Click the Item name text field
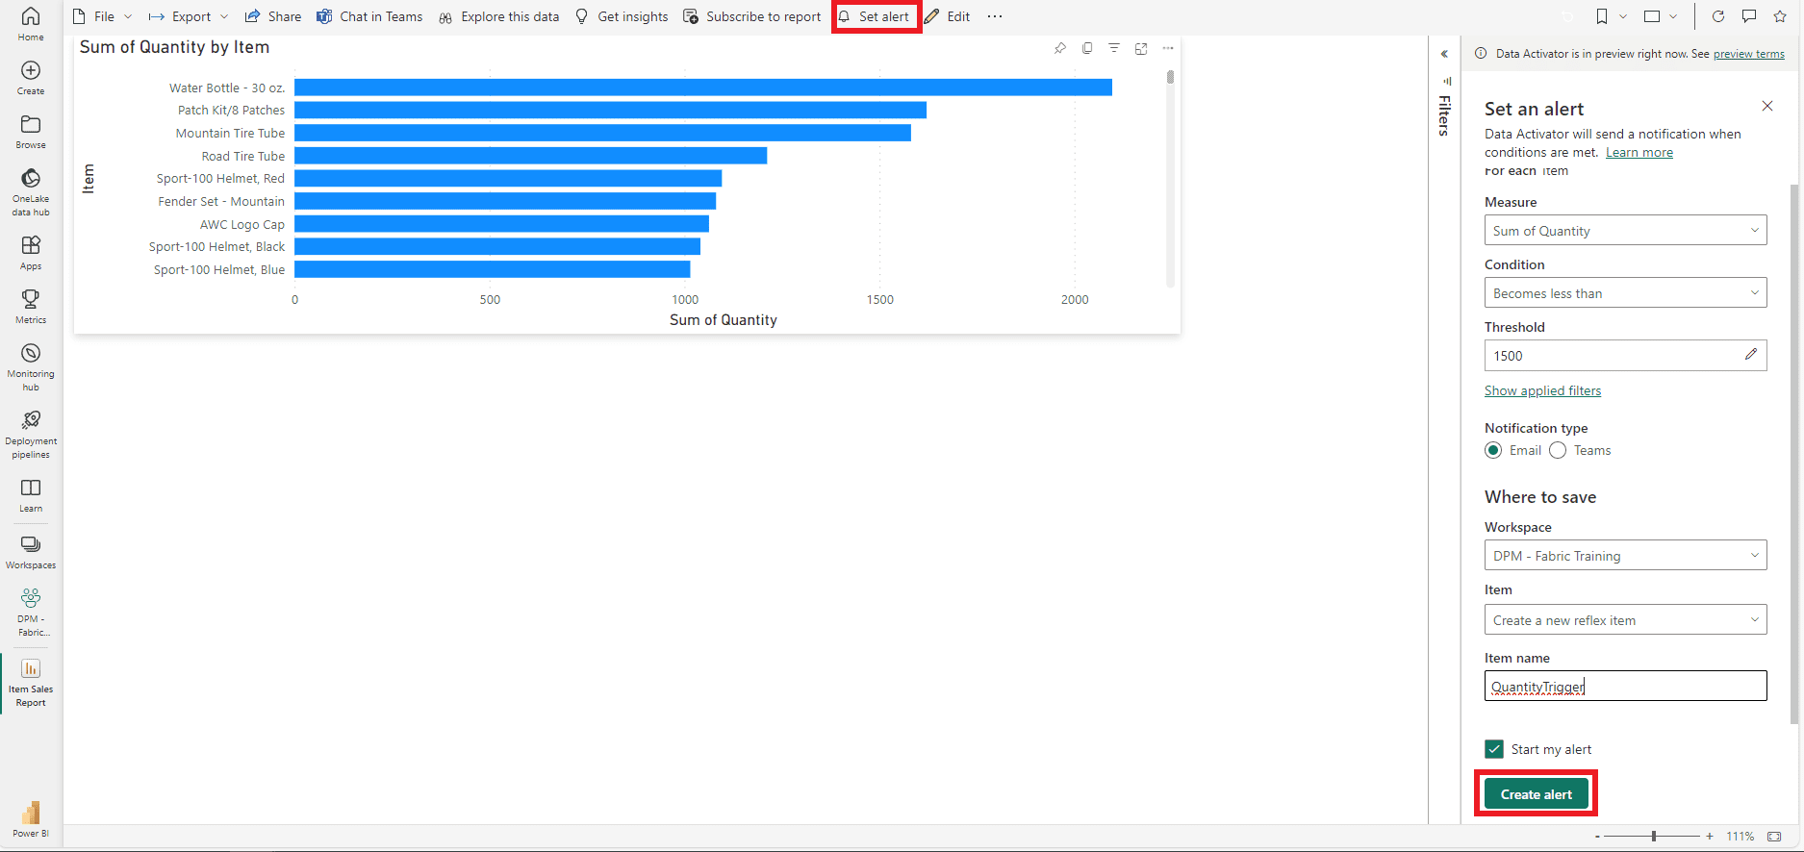Viewport: 1804px width, 852px height. click(x=1625, y=686)
